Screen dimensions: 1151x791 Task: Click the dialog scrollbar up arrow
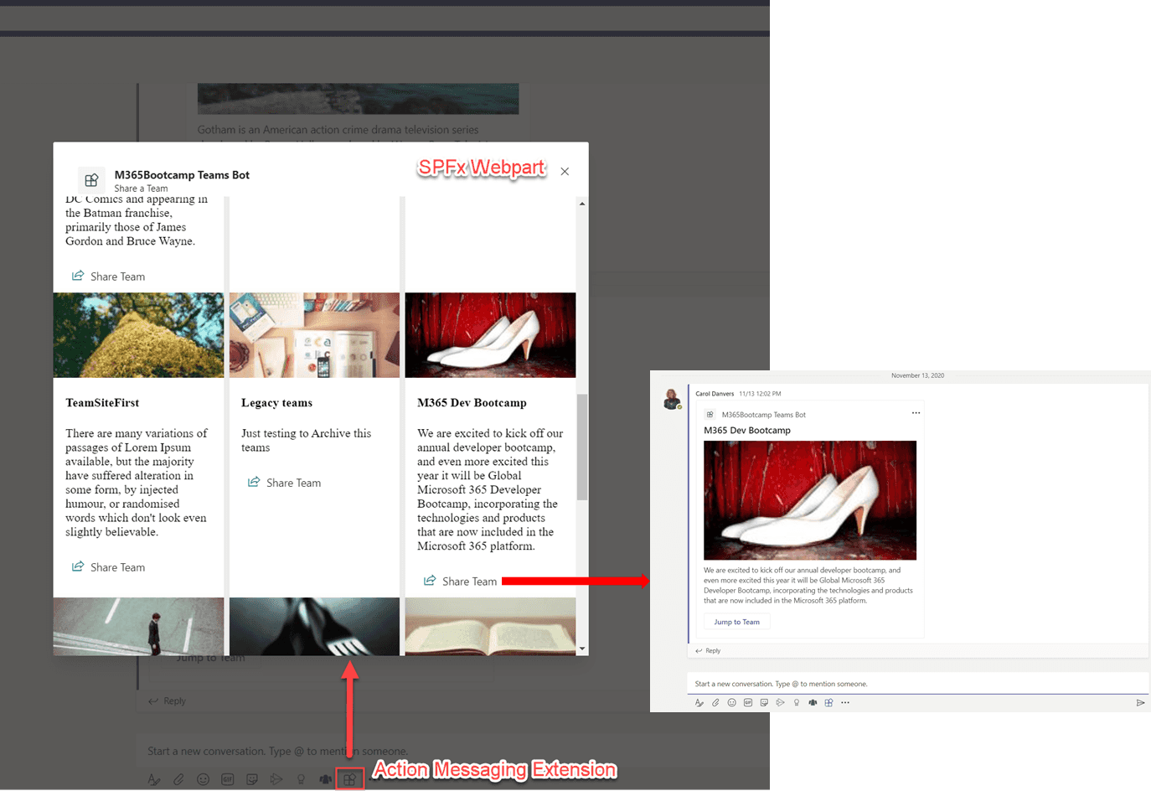[582, 204]
